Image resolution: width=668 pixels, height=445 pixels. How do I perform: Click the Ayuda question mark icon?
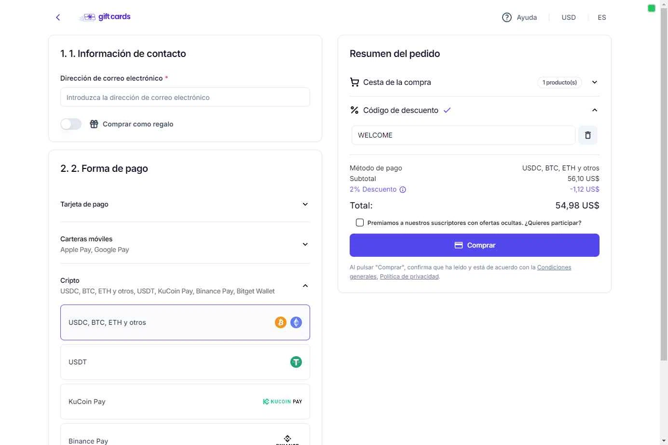tap(507, 17)
